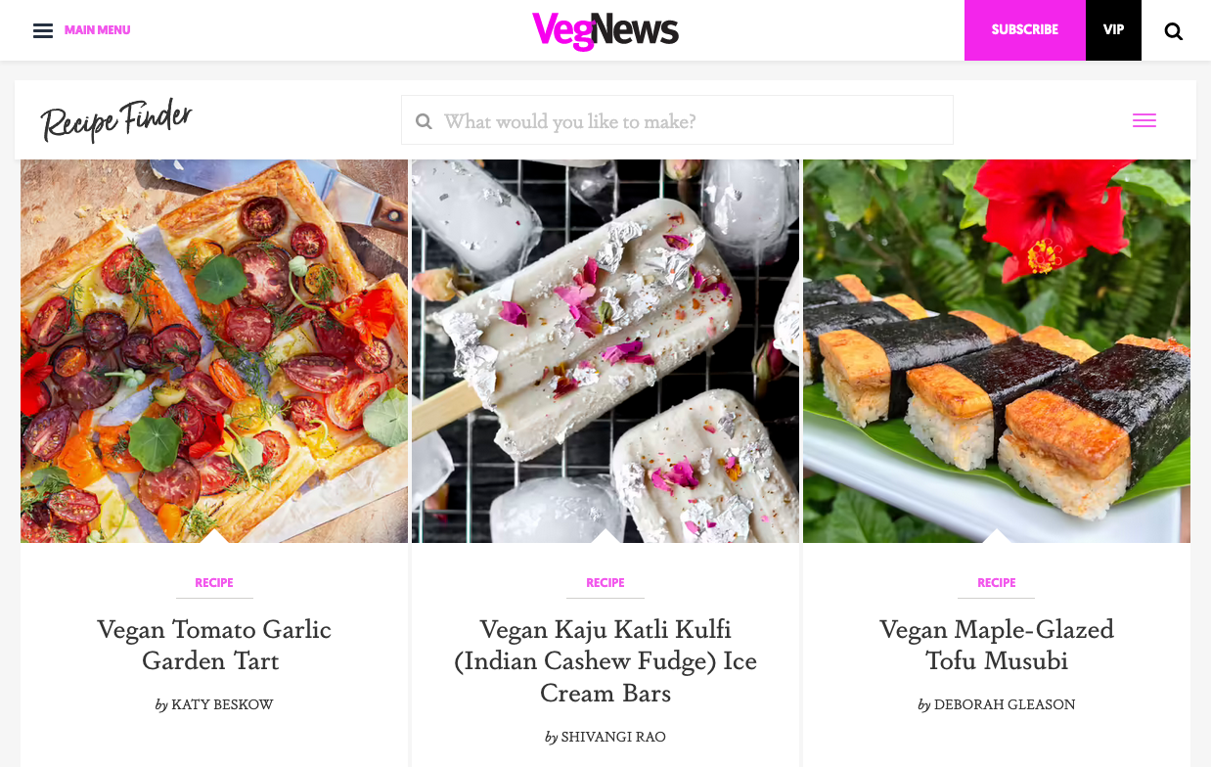Screen dimensions: 1211x767
Task: Open Vegan Kaju Katli Kulfi Ice Cream Bars title
Action: click(605, 660)
